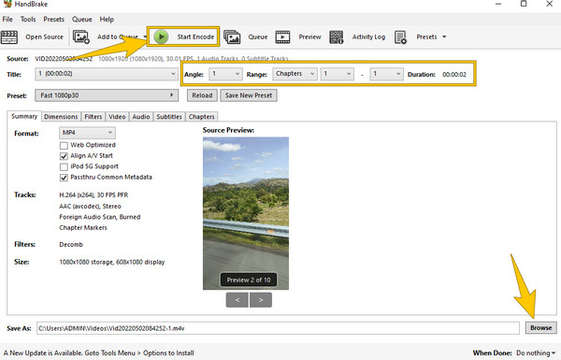
Task: Click the Foreign Audio Scan, Burned text
Action: (100, 217)
